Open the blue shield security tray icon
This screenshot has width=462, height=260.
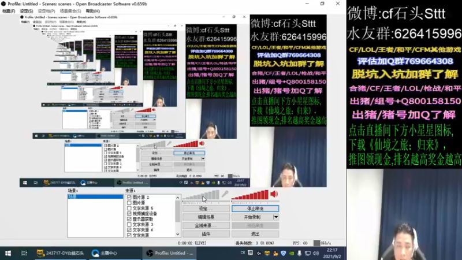pyautogui.click(x=283, y=253)
